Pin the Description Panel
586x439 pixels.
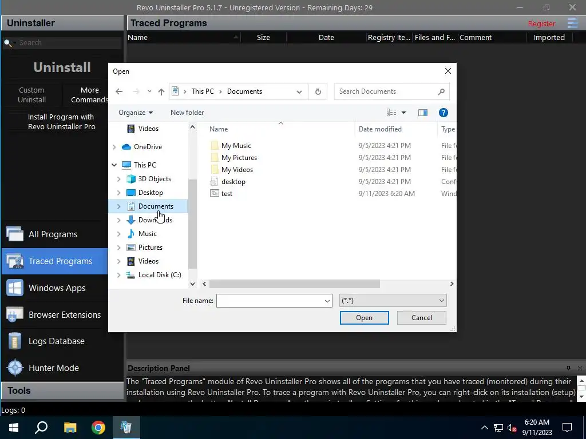click(568, 368)
